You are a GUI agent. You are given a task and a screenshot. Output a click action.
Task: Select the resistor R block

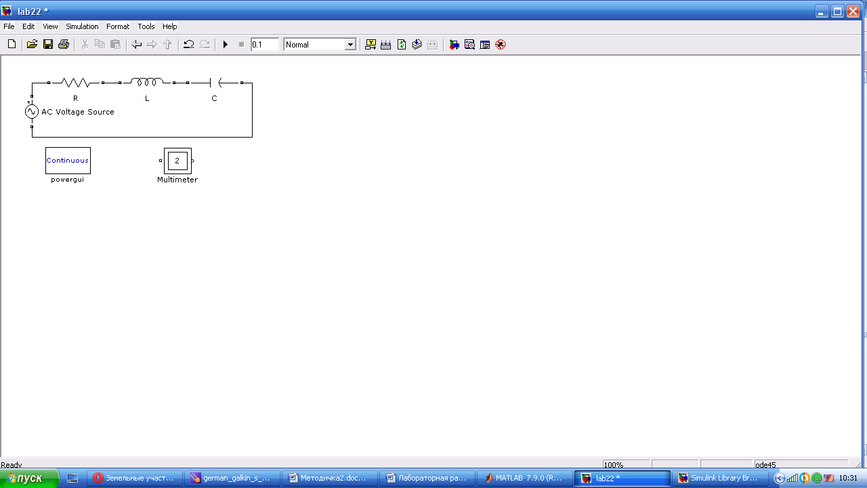click(75, 83)
